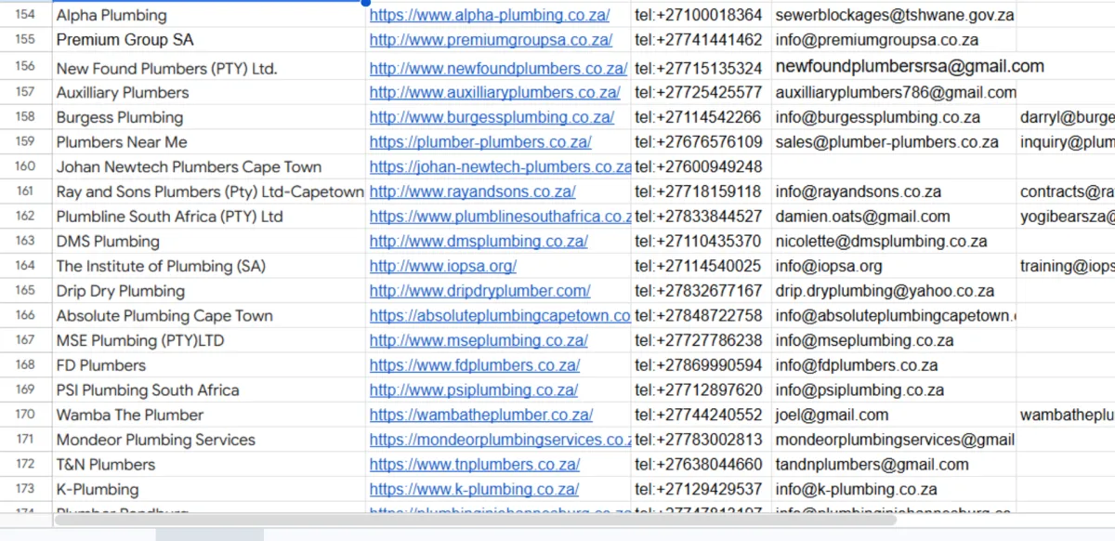Screen dimensions: 1115x541
Task: Select email nicolette@dmsplumbing.co.za
Action: click(x=894, y=242)
